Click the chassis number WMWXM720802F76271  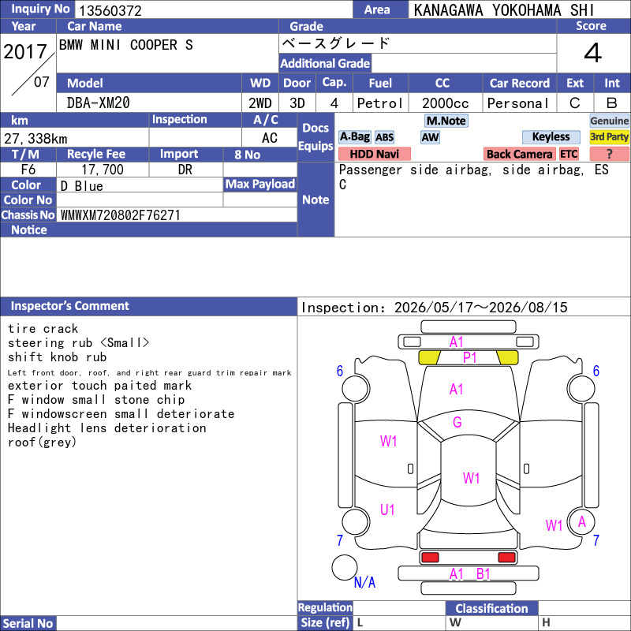coord(121,215)
